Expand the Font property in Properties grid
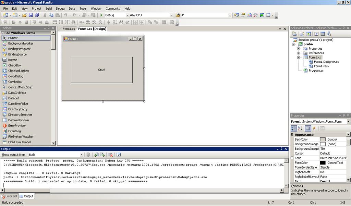The height and width of the screenshot is (206, 351). [x=292, y=158]
